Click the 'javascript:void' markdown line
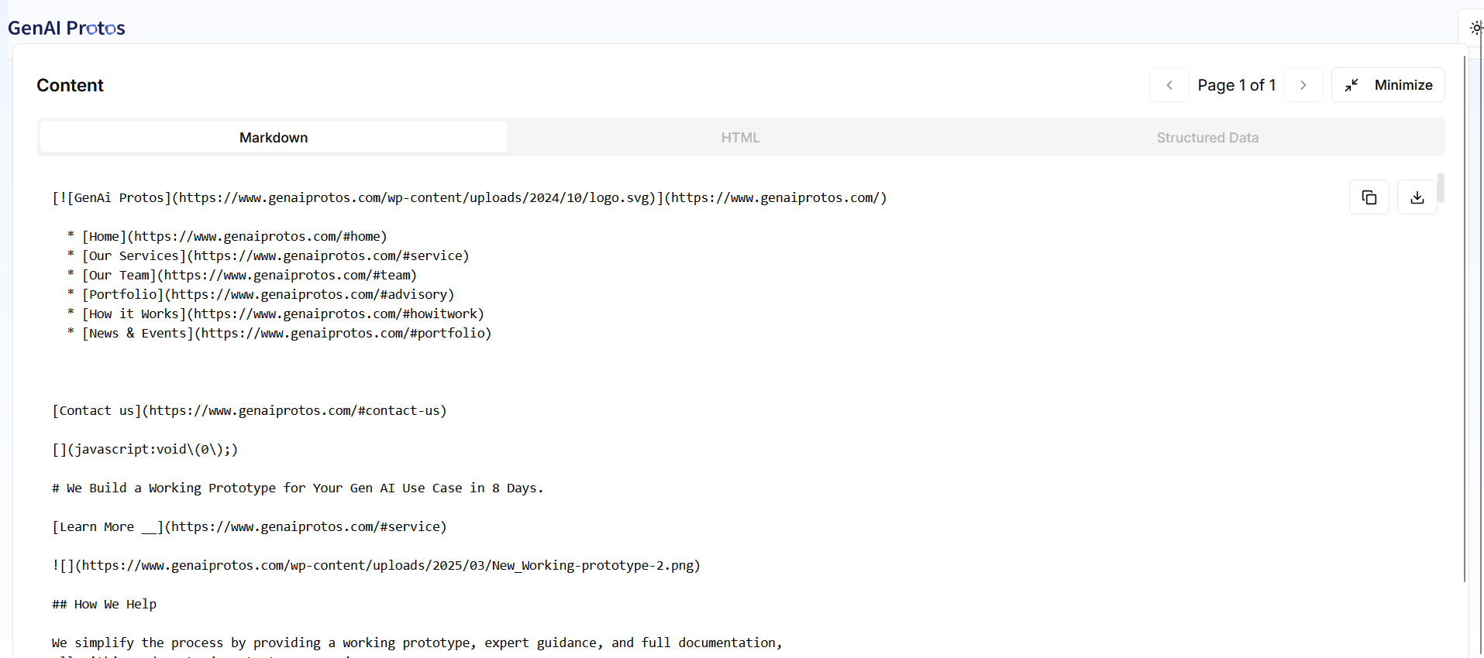The image size is (1484, 658). 145,449
